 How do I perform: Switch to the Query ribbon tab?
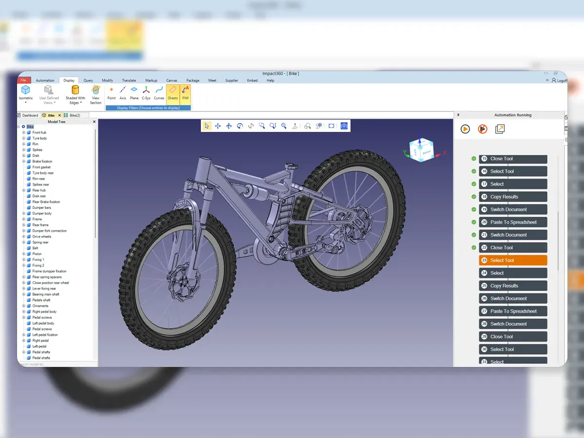88,80
